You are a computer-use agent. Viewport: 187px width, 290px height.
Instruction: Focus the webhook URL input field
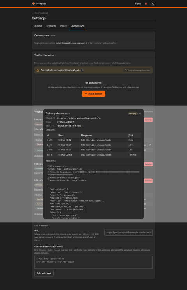pyautogui.click(x=129, y=232)
